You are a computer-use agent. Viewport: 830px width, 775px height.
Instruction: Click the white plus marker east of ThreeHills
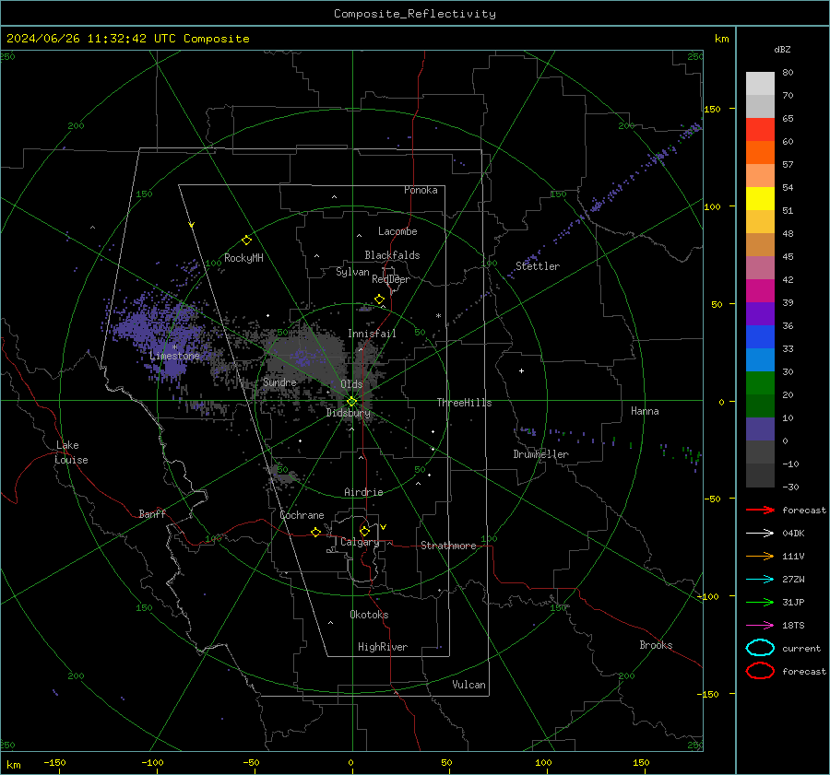click(x=521, y=370)
